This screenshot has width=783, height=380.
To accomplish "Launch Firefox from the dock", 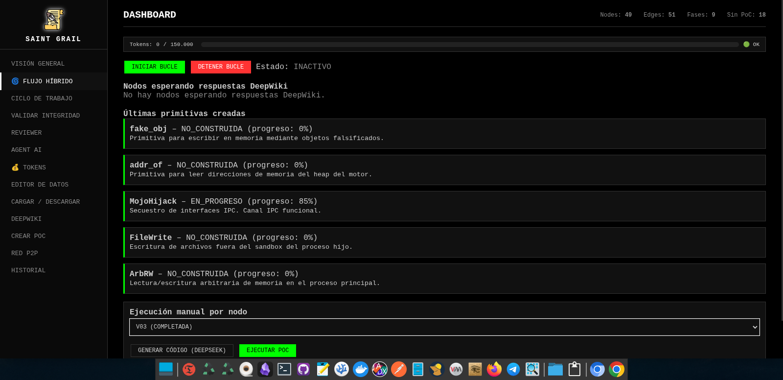I will click(x=494, y=369).
